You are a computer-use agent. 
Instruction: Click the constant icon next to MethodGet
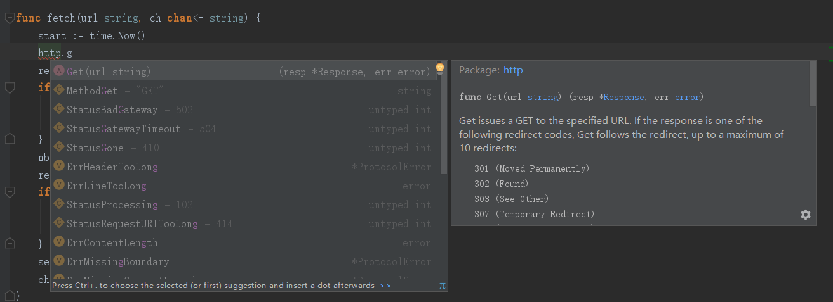59,91
